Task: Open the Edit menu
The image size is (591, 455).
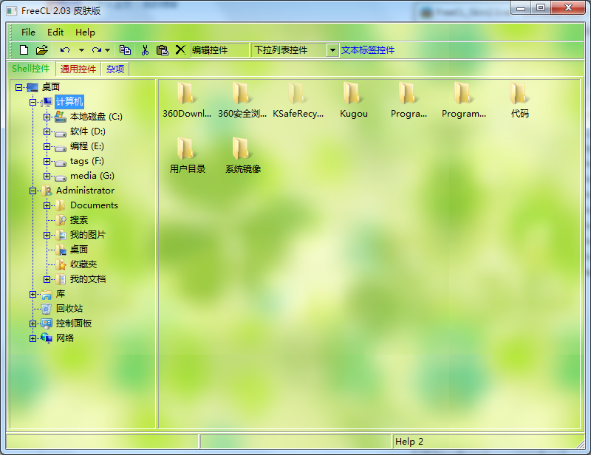Action: point(55,32)
